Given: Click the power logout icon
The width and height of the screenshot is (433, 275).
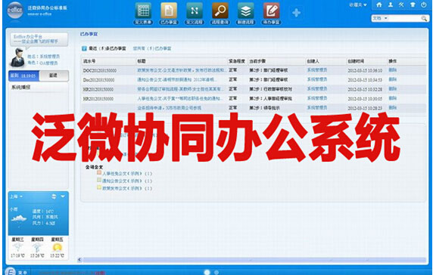Looking at the screenshot, I should (424, 5).
